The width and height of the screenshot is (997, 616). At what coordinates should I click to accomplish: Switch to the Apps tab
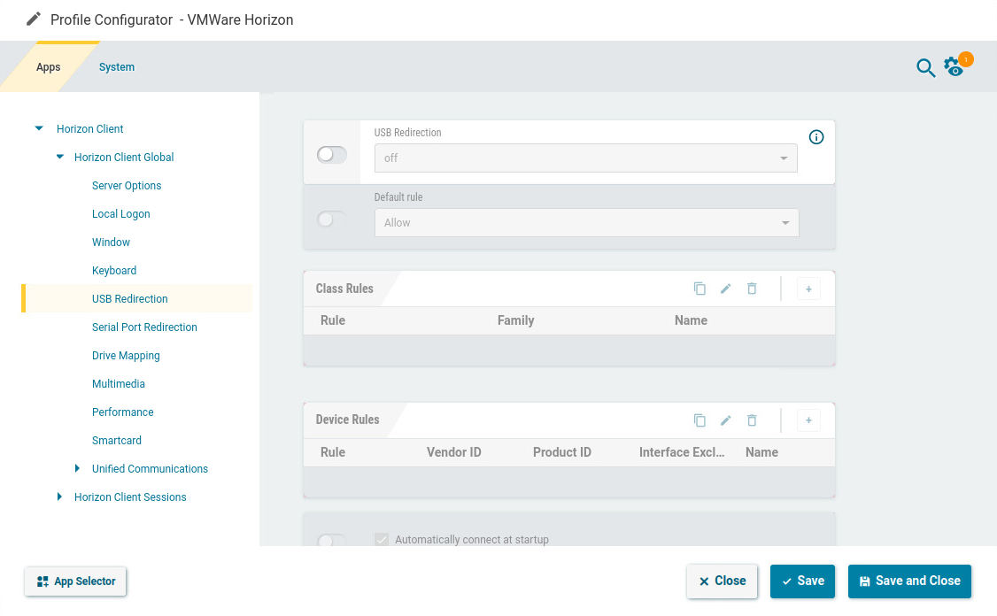click(49, 66)
